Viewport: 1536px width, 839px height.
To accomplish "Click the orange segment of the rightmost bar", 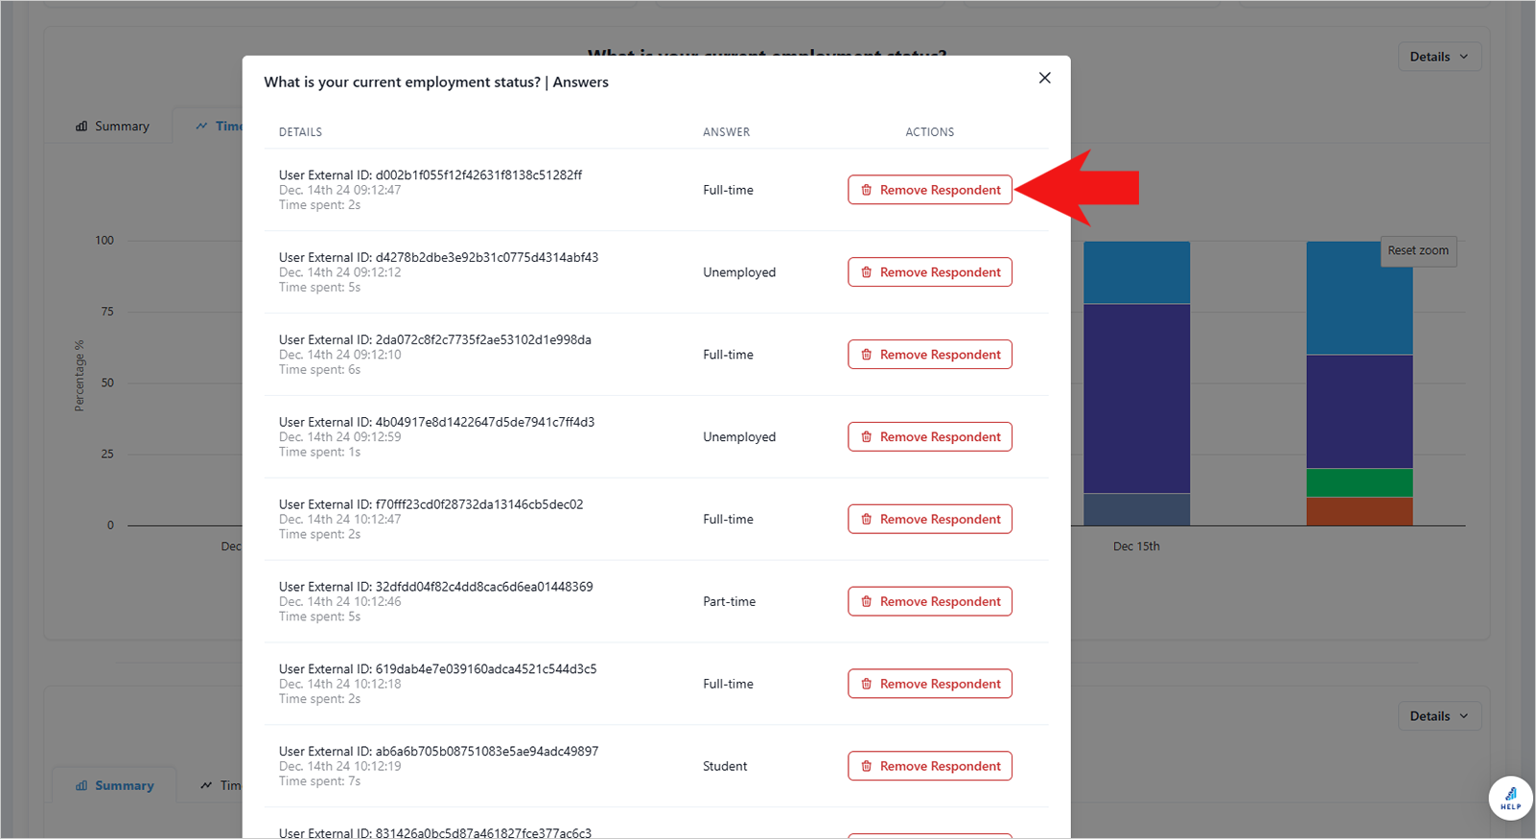I will [x=1360, y=511].
